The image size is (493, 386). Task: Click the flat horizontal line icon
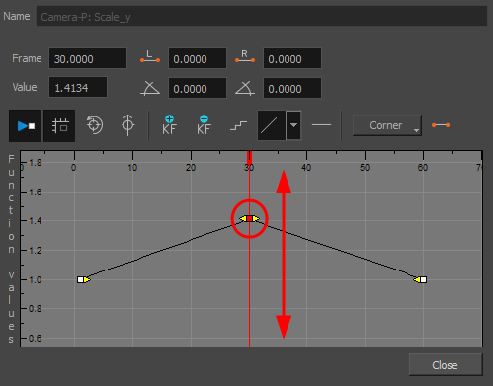coord(321,125)
